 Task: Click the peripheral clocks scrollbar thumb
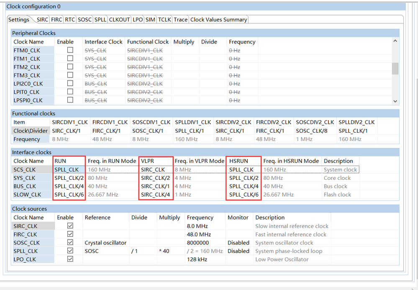click(x=395, y=68)
